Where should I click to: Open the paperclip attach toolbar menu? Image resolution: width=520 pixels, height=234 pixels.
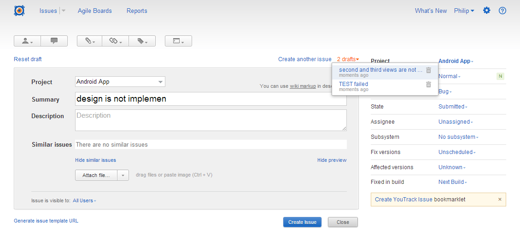click(x=89, y=41)
